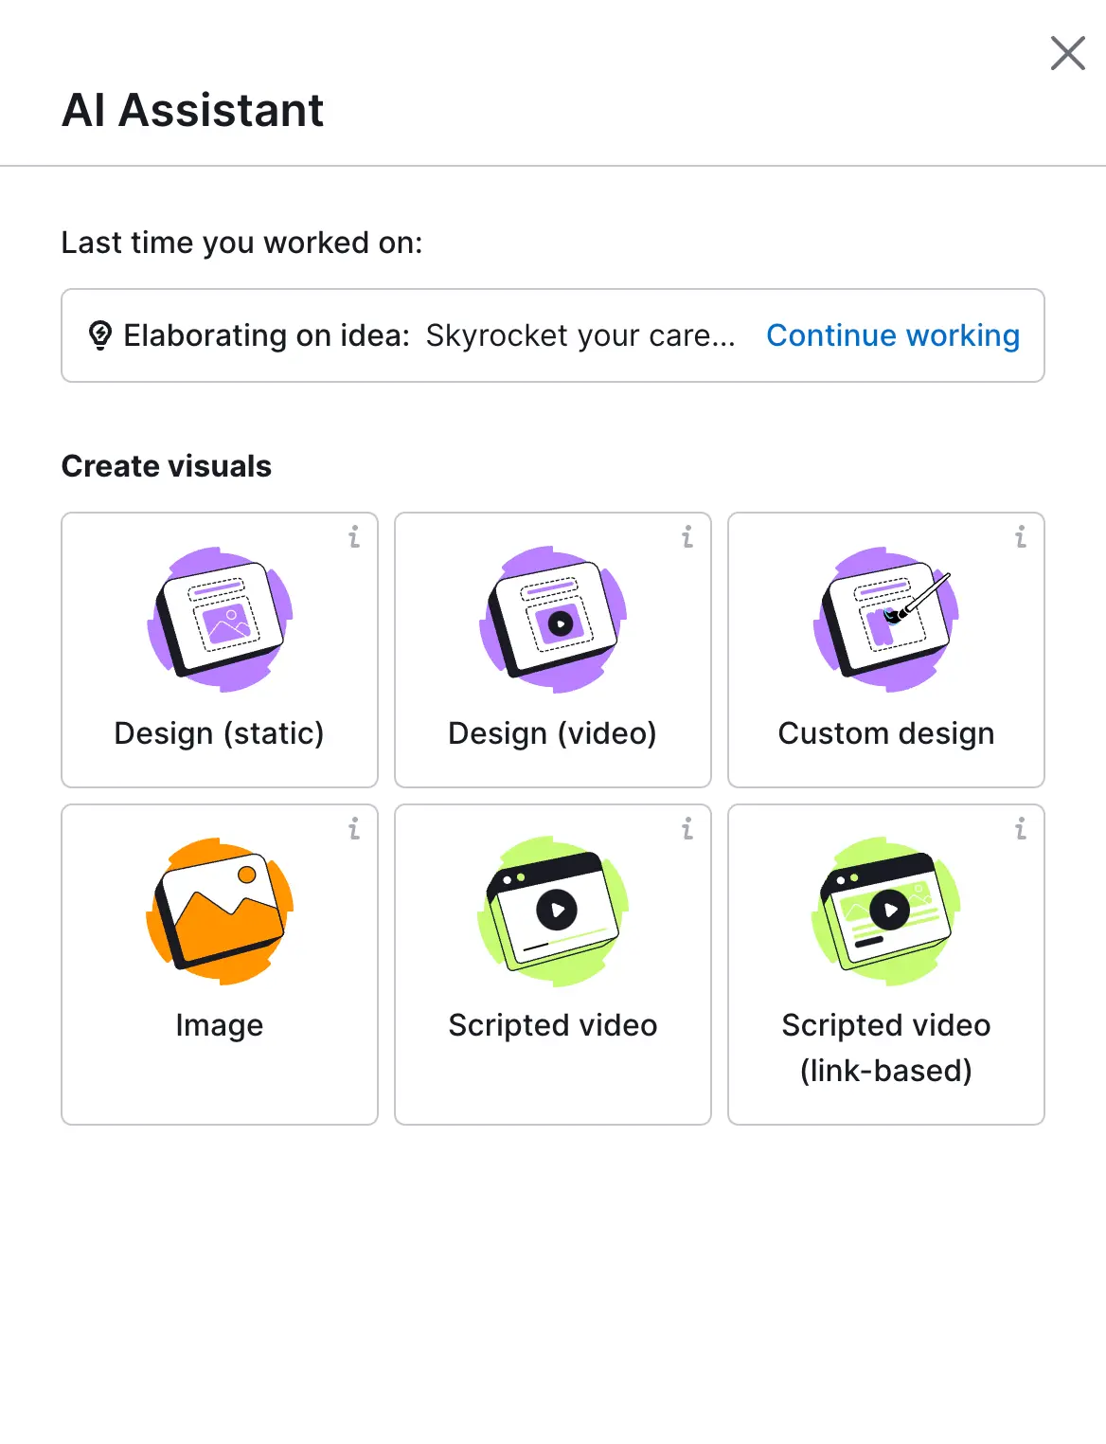Click the lightbulb idea icon
The image size is (1106, 1444).
coord(99,335)
